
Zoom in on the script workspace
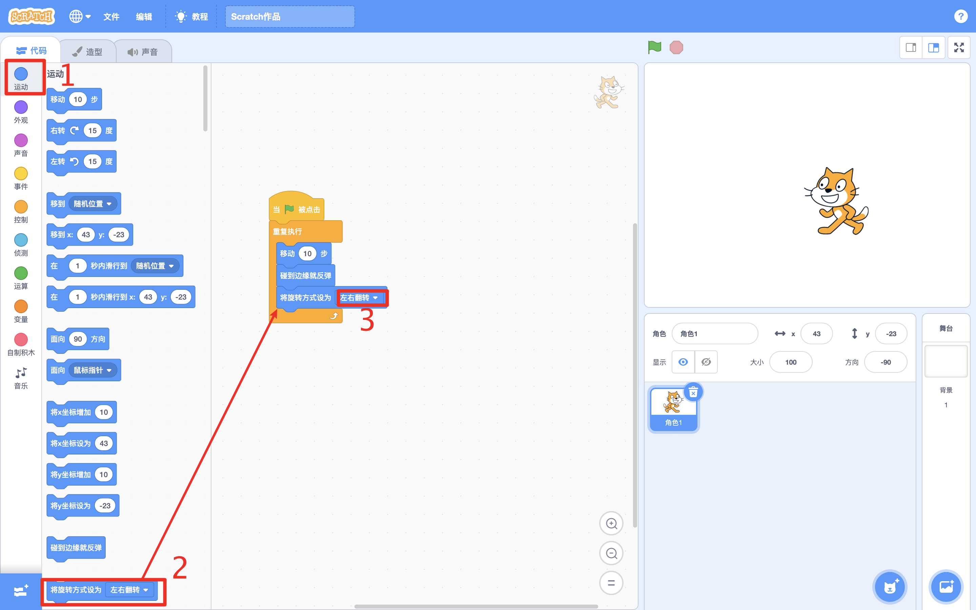pyautogui.click(x=611, y=523)
